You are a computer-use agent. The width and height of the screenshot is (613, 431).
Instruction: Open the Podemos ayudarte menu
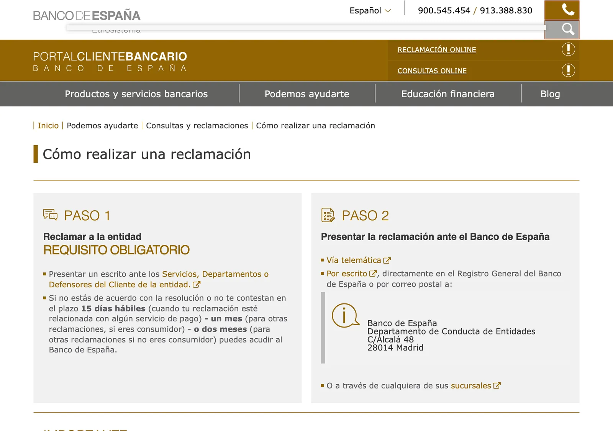307,94
